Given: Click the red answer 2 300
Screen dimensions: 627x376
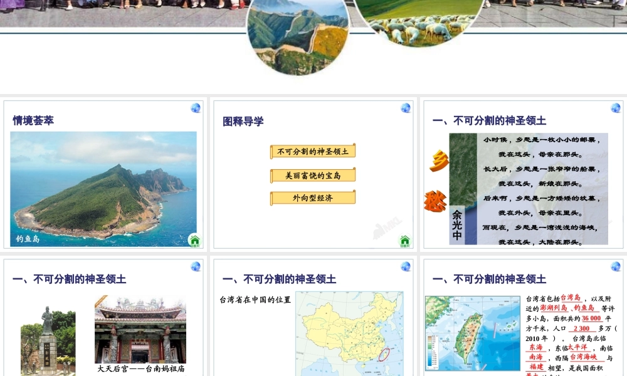Looking at the screenshot, I should pyautogui.click(x=581, y=328).
